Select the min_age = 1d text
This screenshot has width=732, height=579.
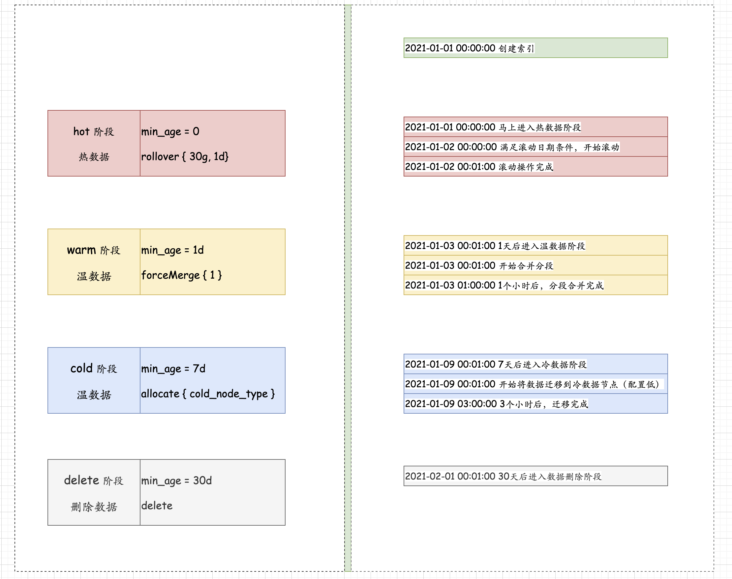[172, 250]
